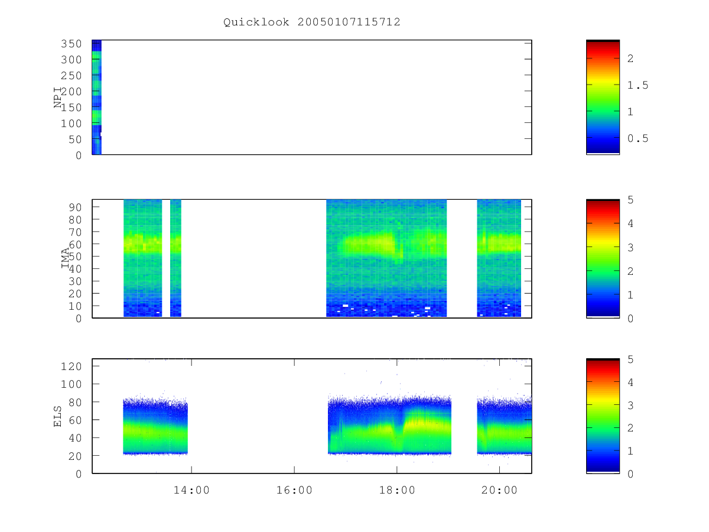Image resolution: width=709 pixels, height=532 pixels.
Task: Click the NPI data strip at plot start
Action: (96, 97)
